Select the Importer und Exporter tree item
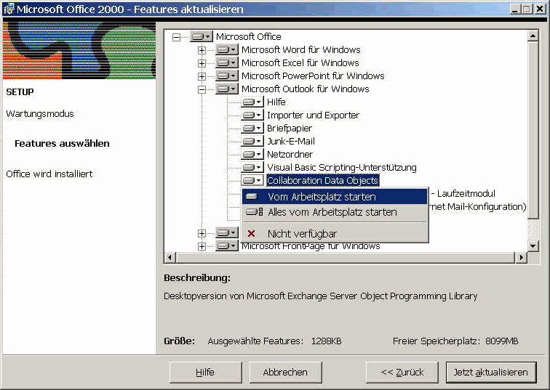 (313, 115)
